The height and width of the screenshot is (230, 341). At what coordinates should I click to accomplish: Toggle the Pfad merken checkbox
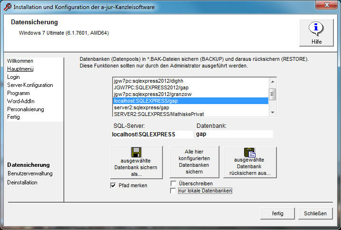(x=113, y=185)
